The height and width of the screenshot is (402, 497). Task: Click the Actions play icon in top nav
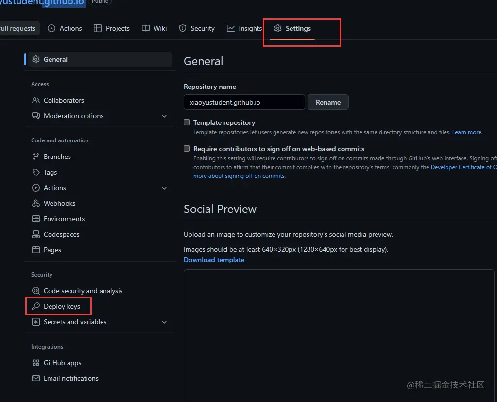(51, 28)
